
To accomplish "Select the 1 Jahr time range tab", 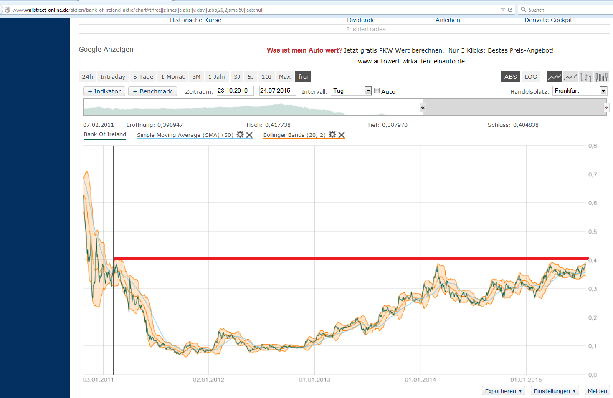I will [x=217, y=77].
